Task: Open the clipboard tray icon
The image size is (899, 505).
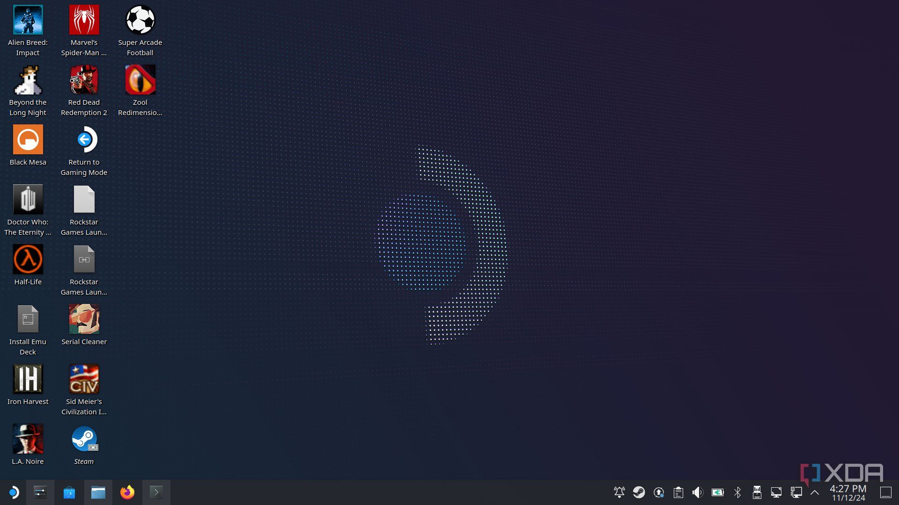Action: pos(678,492)
